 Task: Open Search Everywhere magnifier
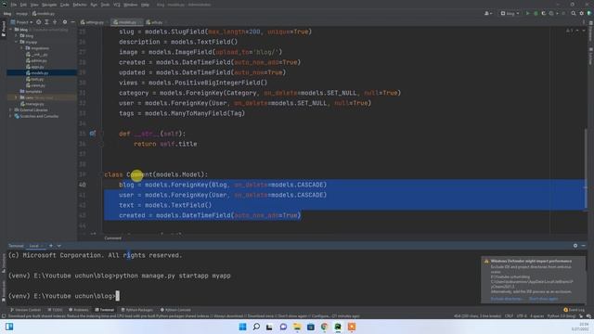tap(574, 13)
